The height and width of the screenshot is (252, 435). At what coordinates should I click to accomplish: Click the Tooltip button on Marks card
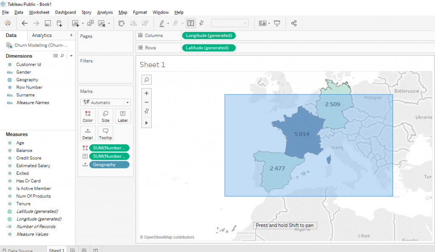click(x=105, y=133)
